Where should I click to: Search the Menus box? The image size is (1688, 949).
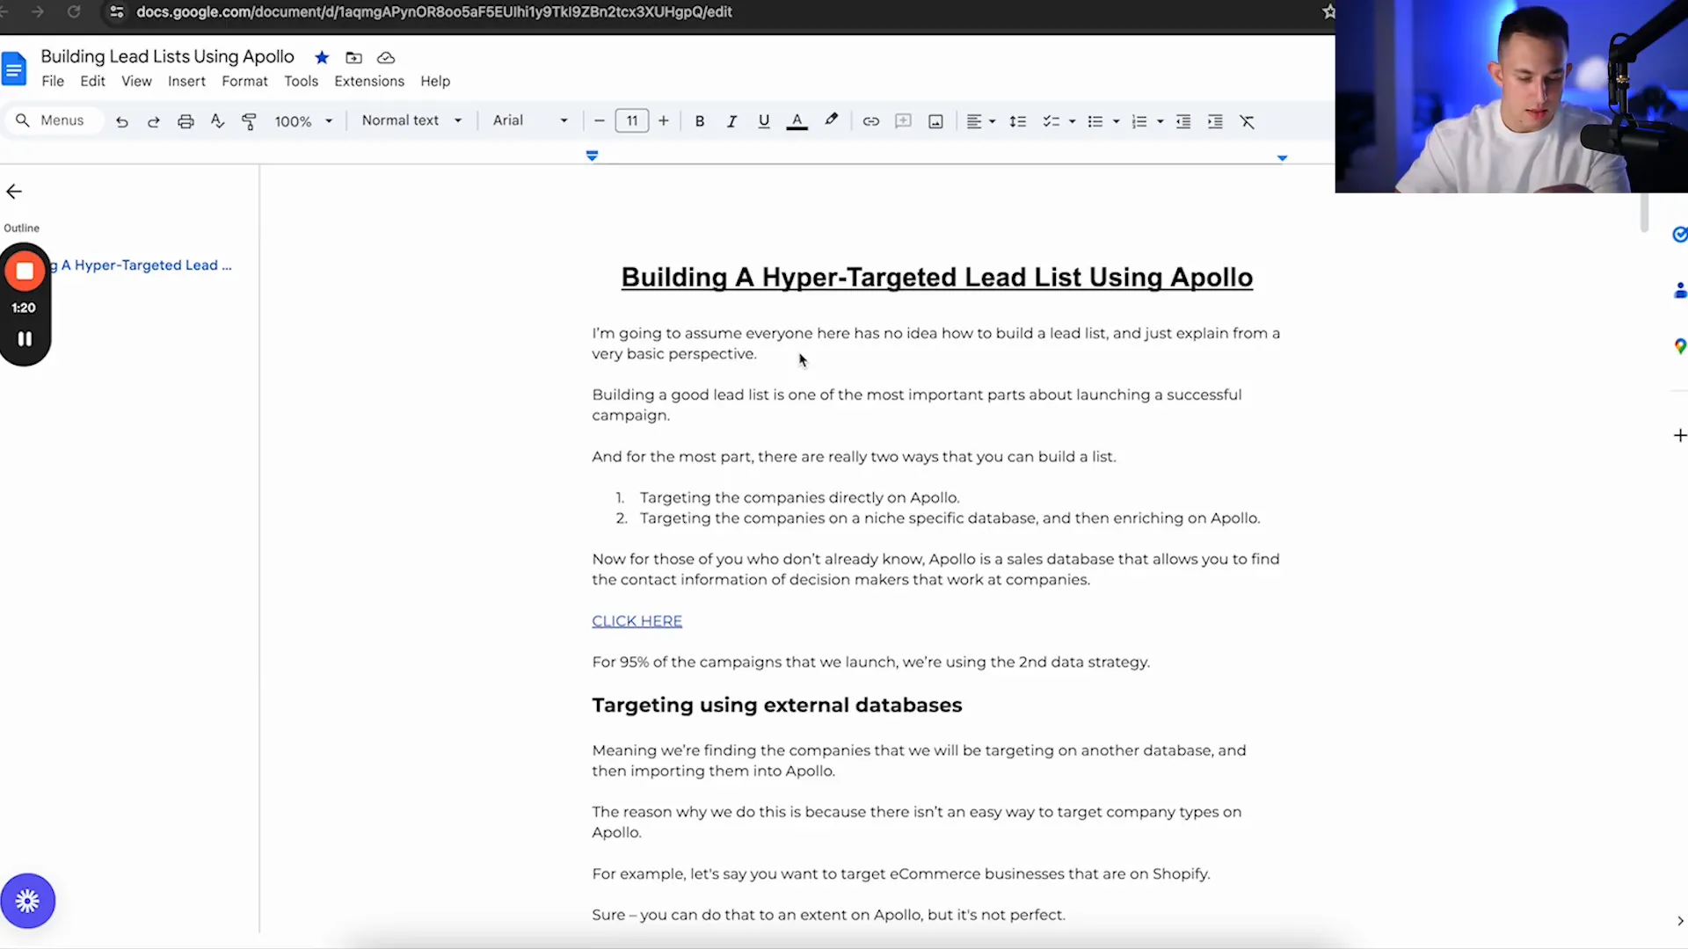click(x=53, y=120)
